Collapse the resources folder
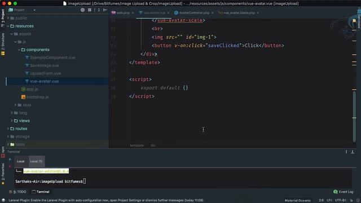 click(8, 26)
